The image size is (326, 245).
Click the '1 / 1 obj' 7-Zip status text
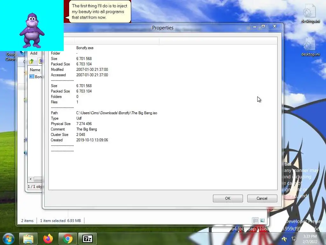(35, 186)
